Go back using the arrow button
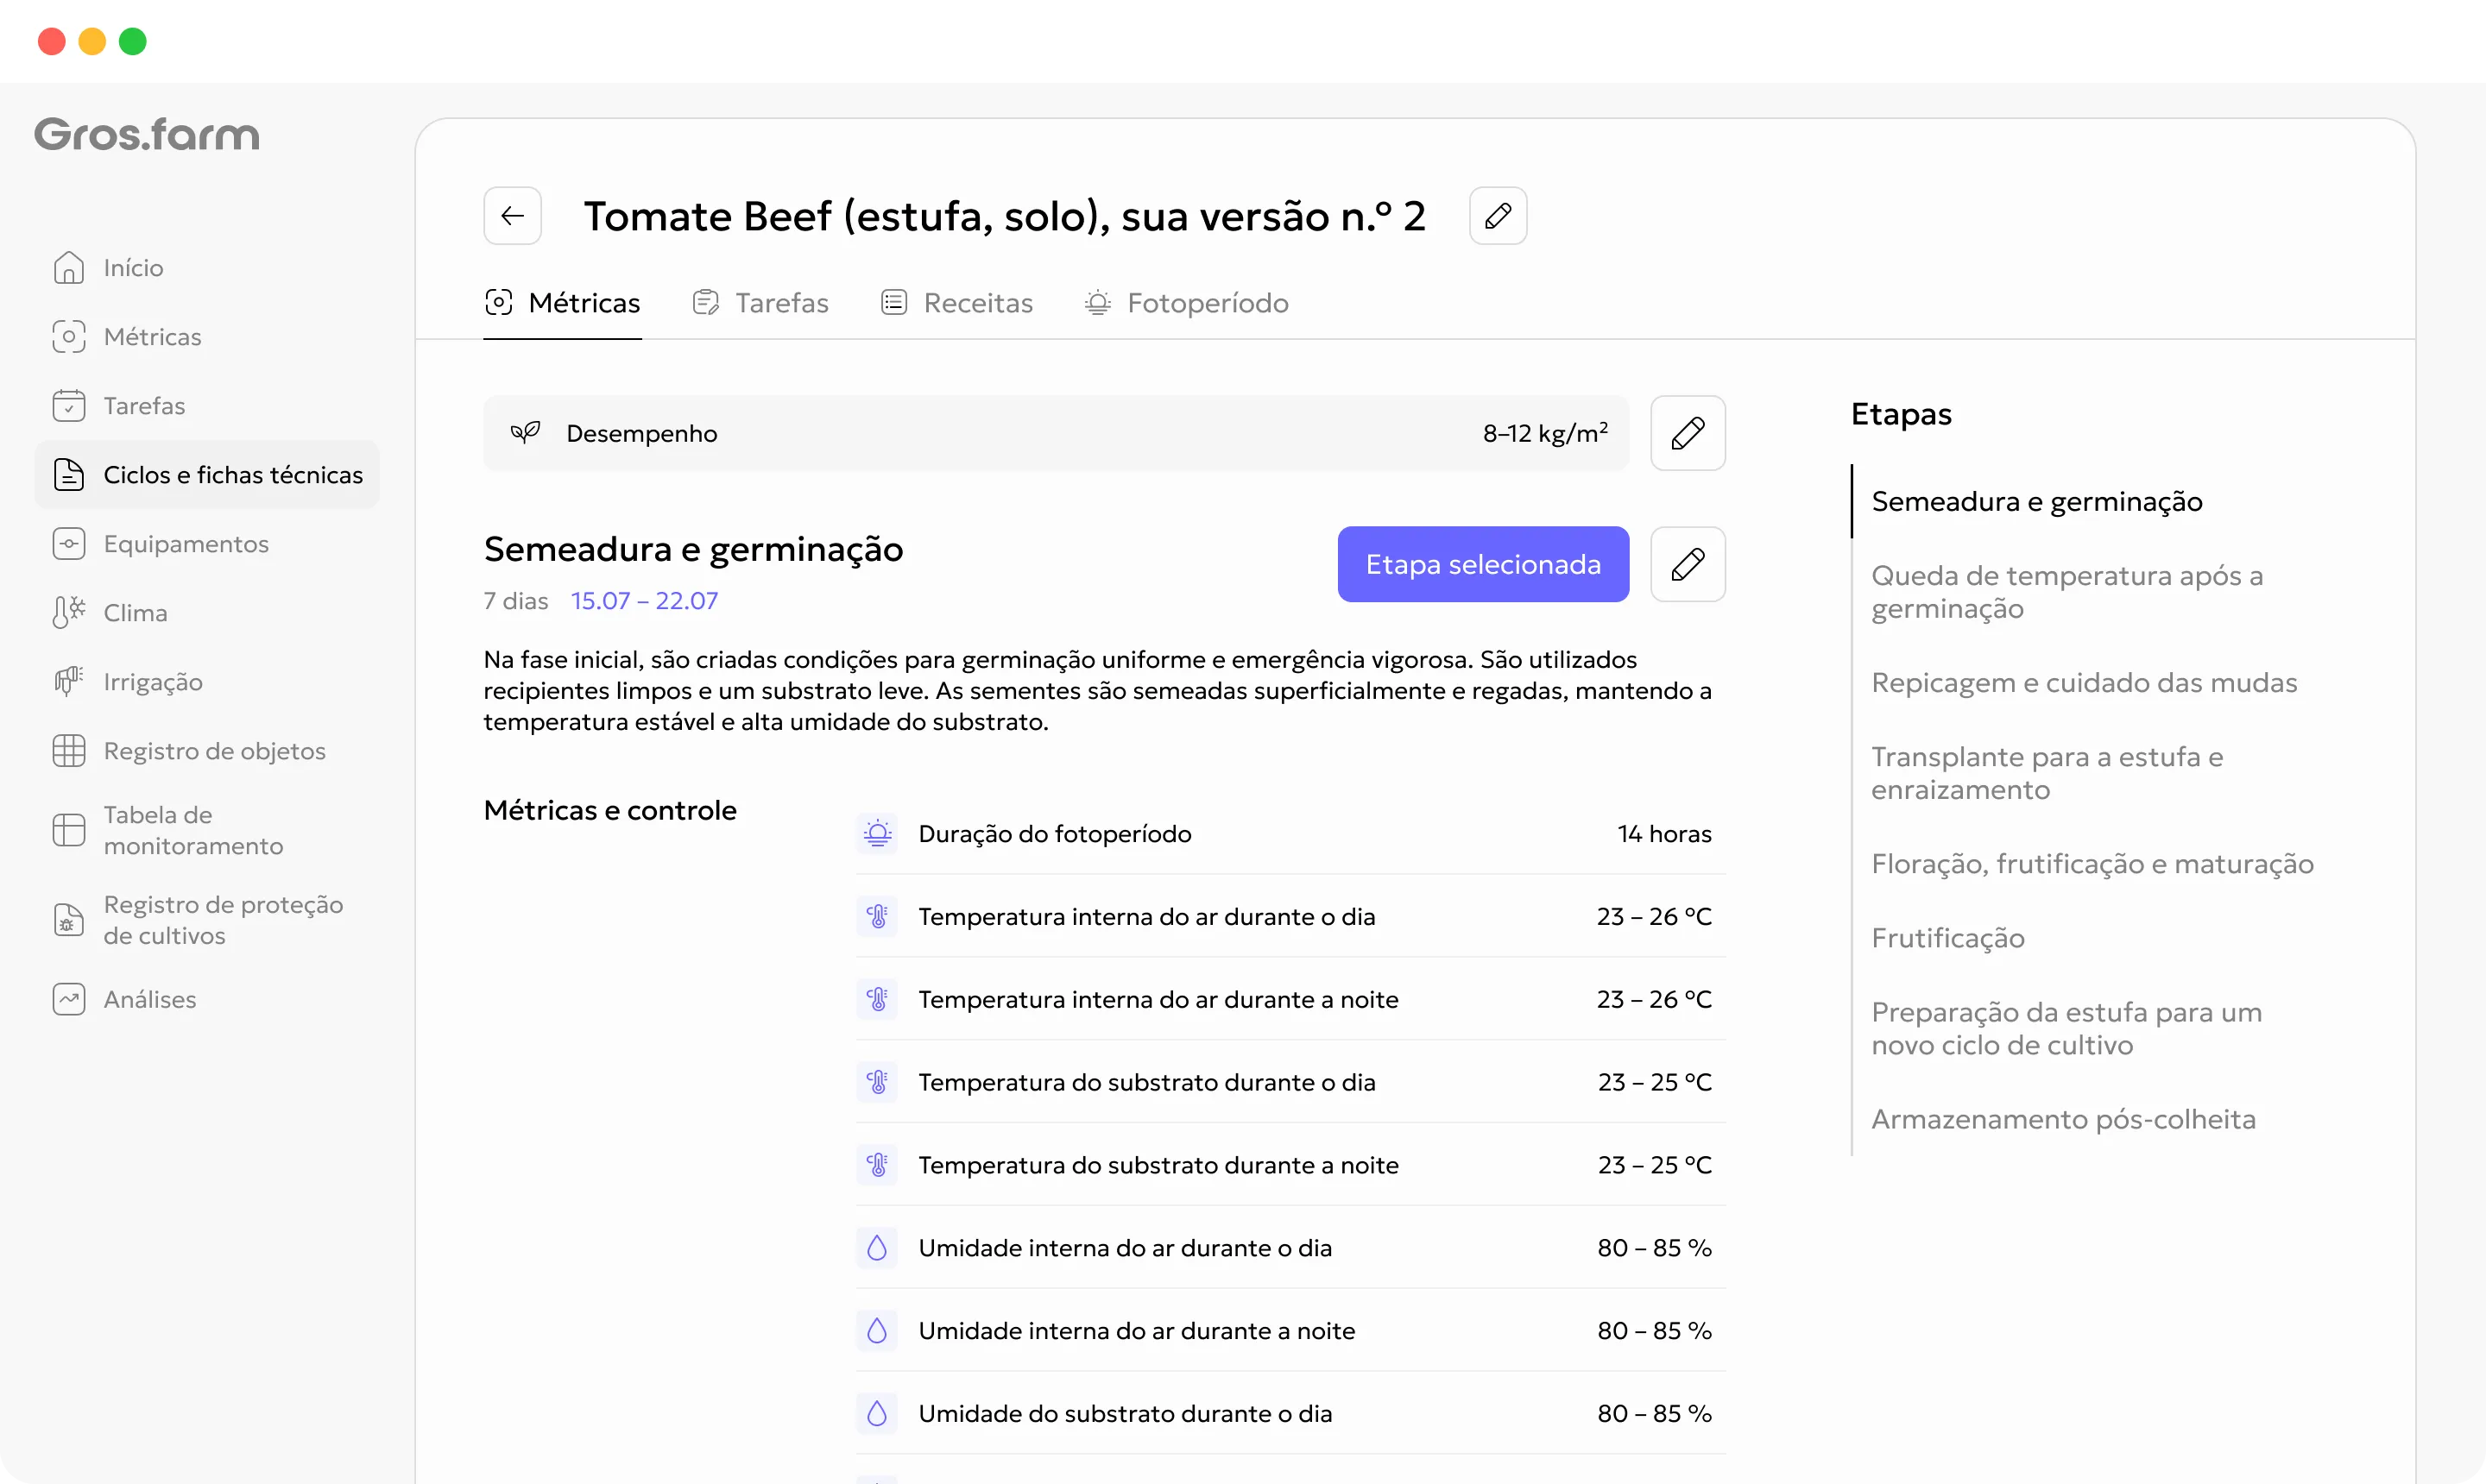This screenshot has height=1484, width=2486. 512,215
